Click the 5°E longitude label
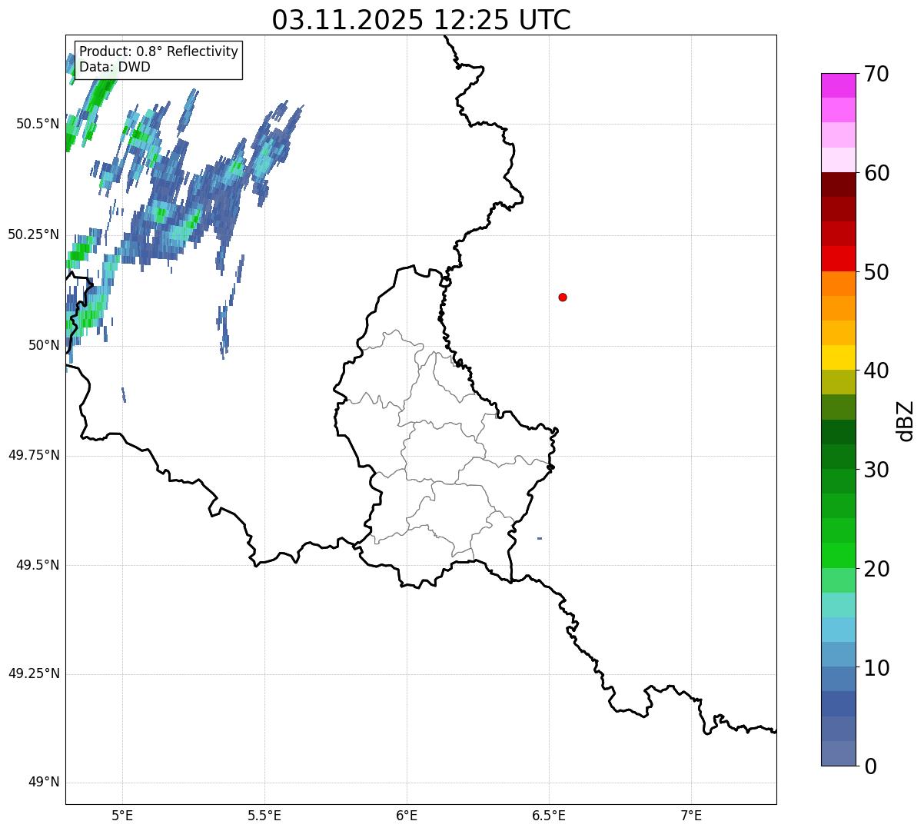The height and width of the screenshot is (831, 924). pos(122,816)
